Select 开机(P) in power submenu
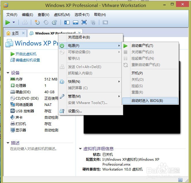Viewport: 191px width, 183px height. click(x=150, y=73)
